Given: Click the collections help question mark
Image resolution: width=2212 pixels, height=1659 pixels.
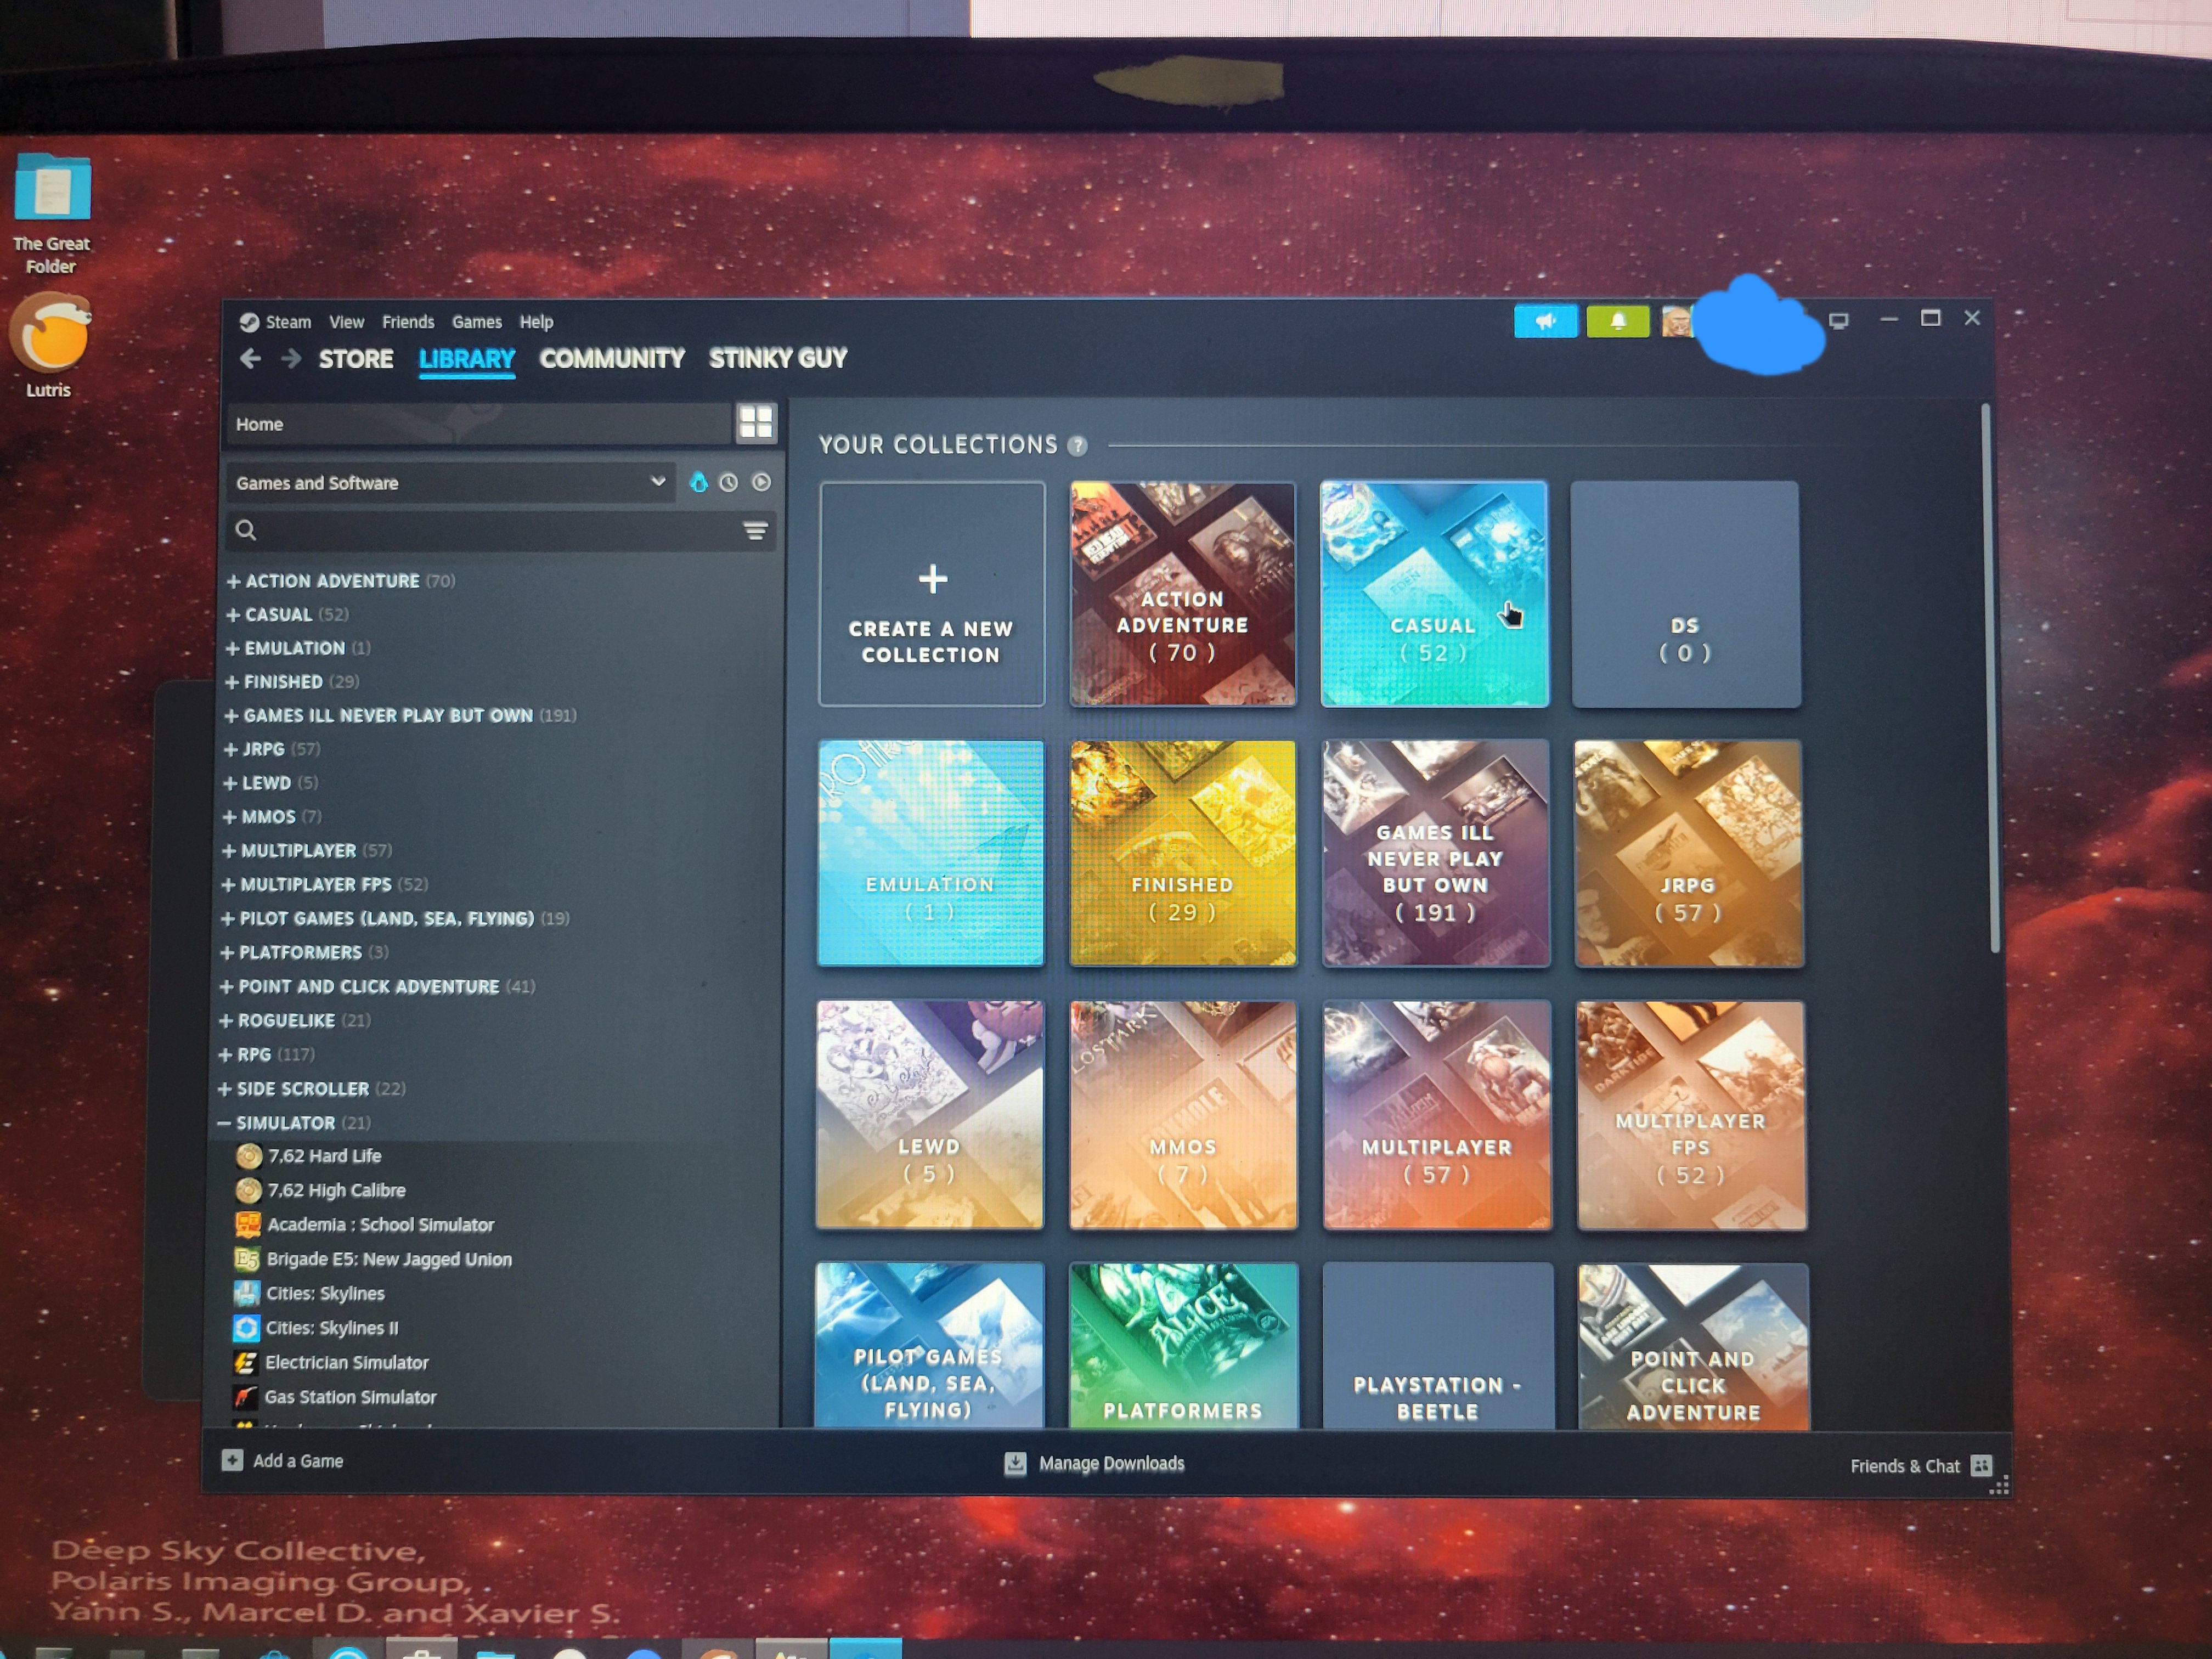Looking at the screenshot, I should coord(1077,446).
